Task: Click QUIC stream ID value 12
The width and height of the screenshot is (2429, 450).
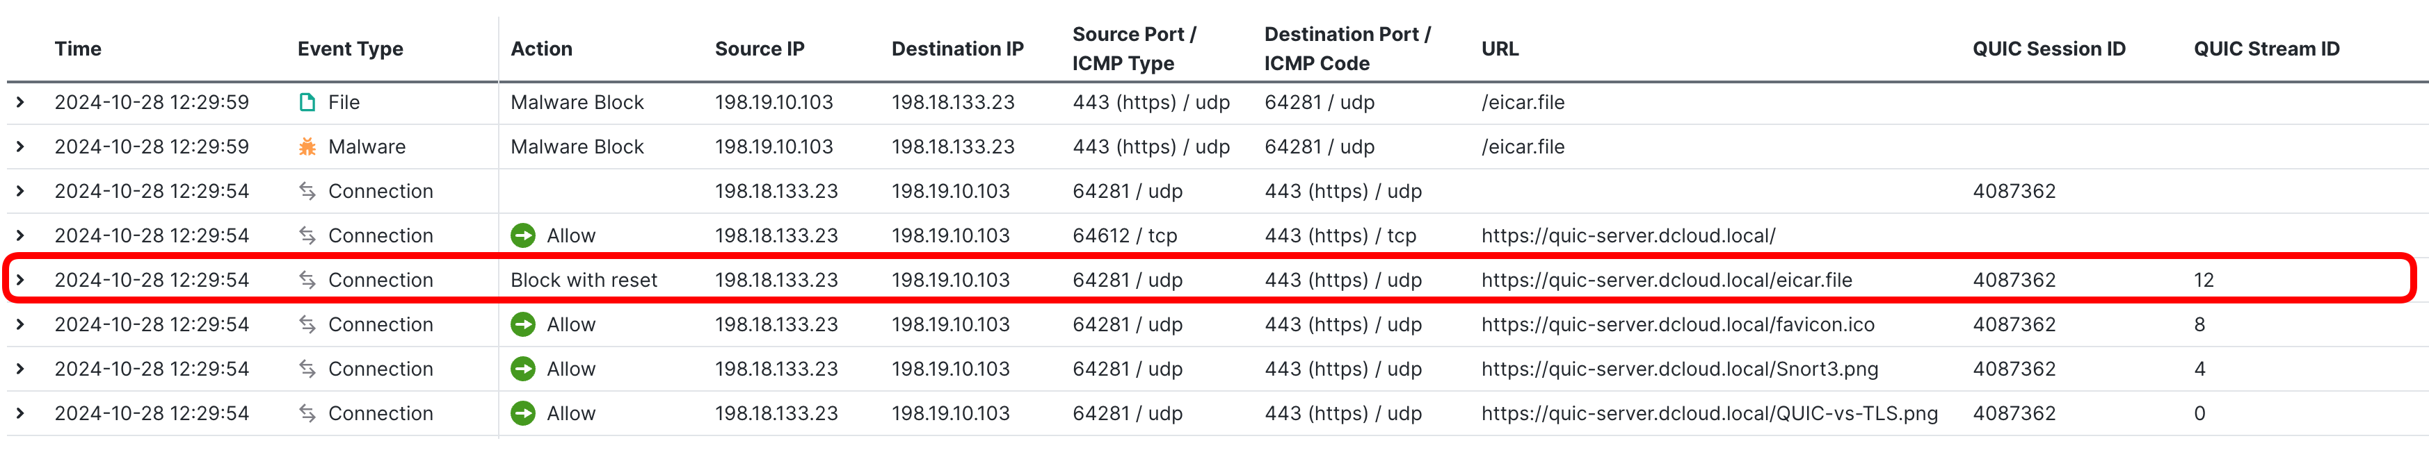Action: coord(2203,280)
